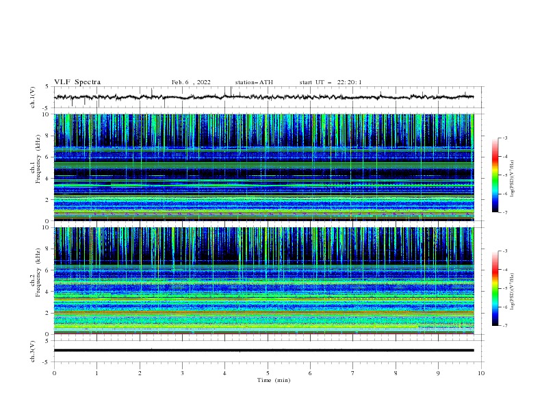Click the "2" tick on the time axis
This screenshot has height=419, width=542.
pos(140,373)
